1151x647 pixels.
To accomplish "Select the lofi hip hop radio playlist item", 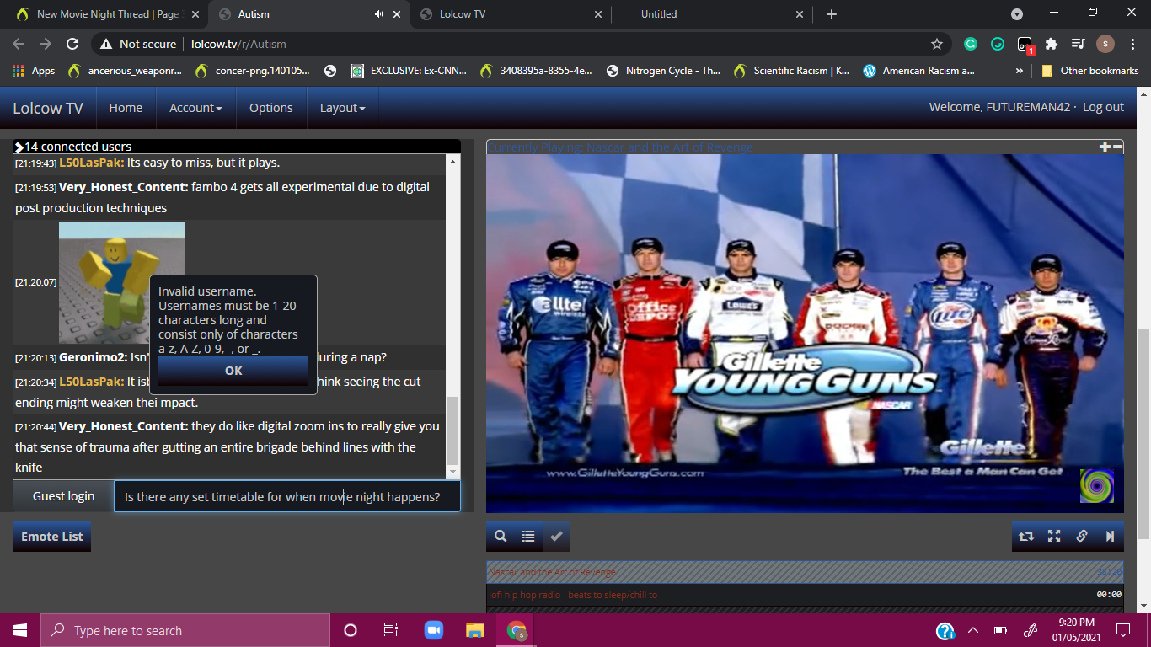I will click(805, 594).
